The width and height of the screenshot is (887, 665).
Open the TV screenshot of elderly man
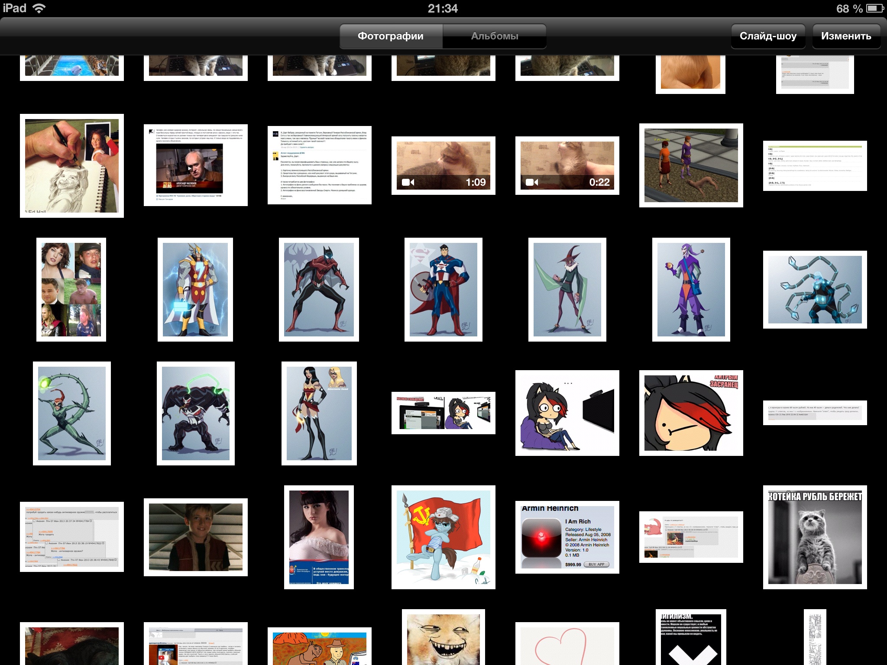(196, 165)
